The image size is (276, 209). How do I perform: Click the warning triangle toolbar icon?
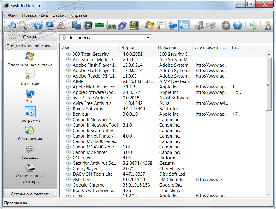pos(61,26)
